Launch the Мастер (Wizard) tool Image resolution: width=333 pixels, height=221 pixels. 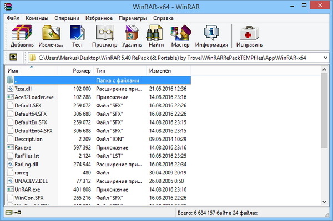(181, 33)
